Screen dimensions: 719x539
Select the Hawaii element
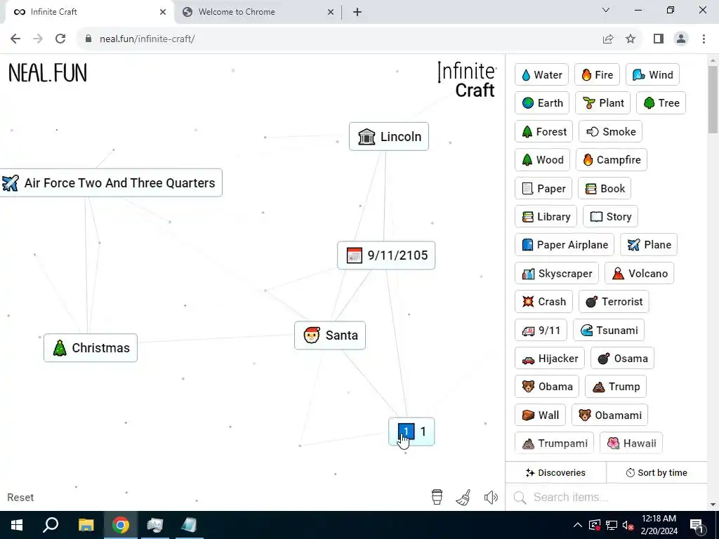[631, 444]
